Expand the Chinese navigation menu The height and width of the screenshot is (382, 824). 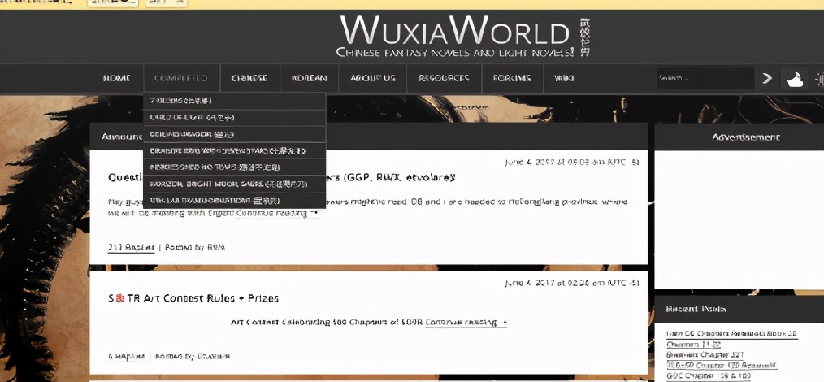tap(249, 78)
